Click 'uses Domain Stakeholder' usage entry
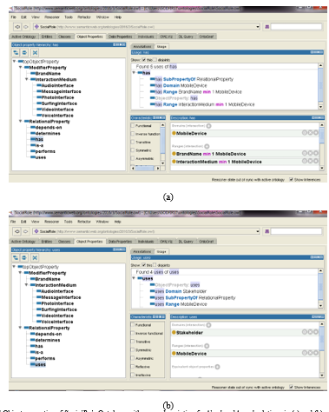 tap(178, 291)
